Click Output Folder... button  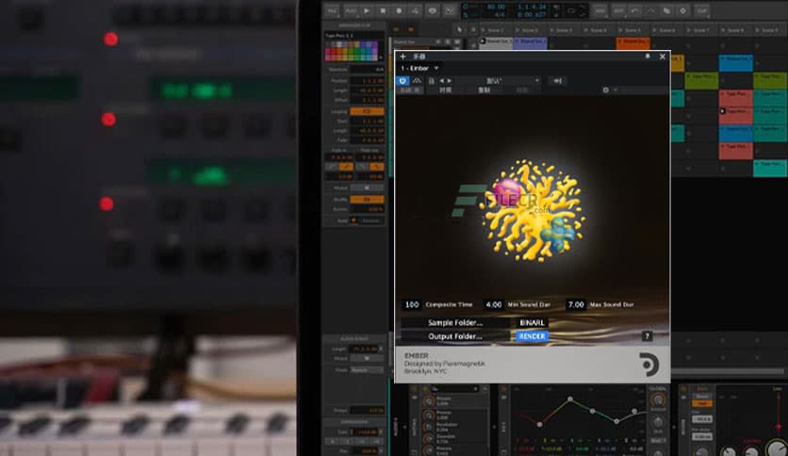point(454,335)
